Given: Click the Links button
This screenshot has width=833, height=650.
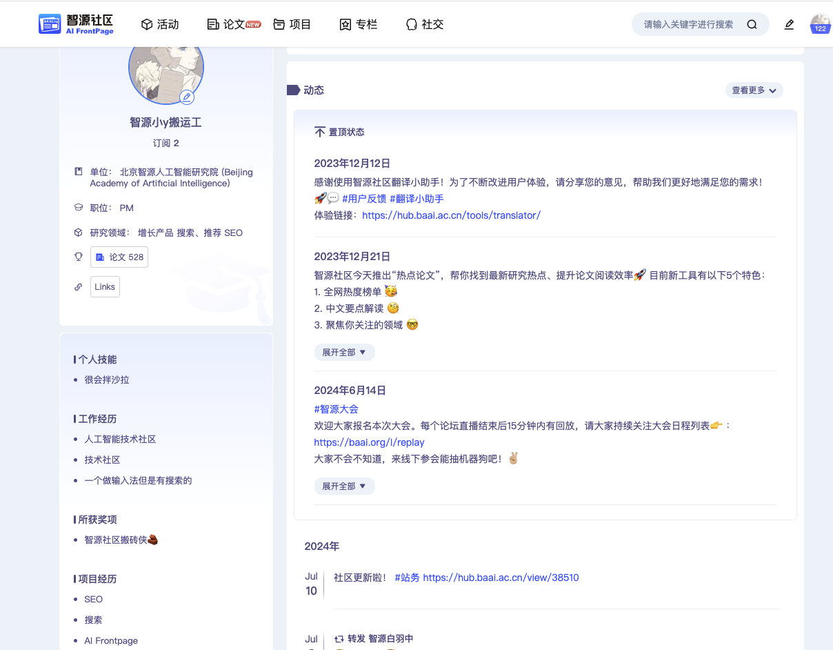Looking at the screenshot, I should [105, 287].
